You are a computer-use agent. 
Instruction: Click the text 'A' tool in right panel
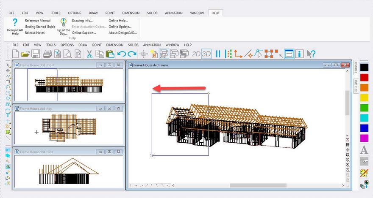point(364,150)
